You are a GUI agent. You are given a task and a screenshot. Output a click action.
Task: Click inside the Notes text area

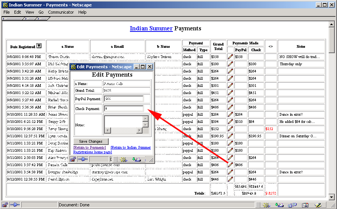tap(123, 121)
